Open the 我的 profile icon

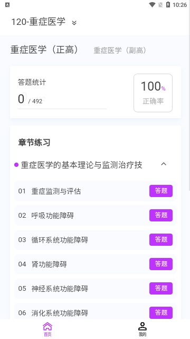tap(142, 329)
